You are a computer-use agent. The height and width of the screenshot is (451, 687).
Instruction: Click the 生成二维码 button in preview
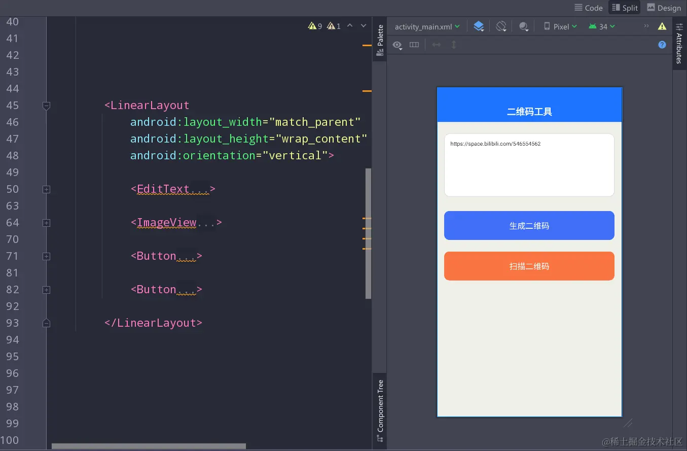529,226
